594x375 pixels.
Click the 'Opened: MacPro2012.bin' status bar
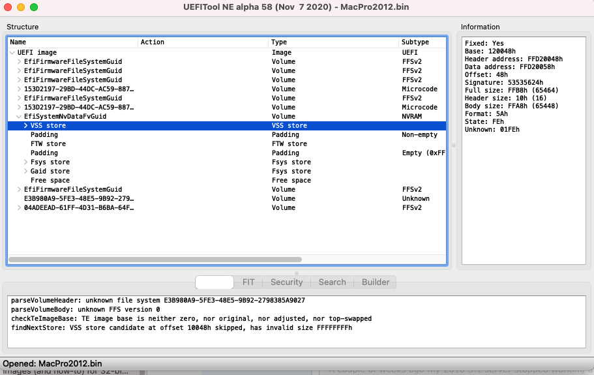click(52, 364)
